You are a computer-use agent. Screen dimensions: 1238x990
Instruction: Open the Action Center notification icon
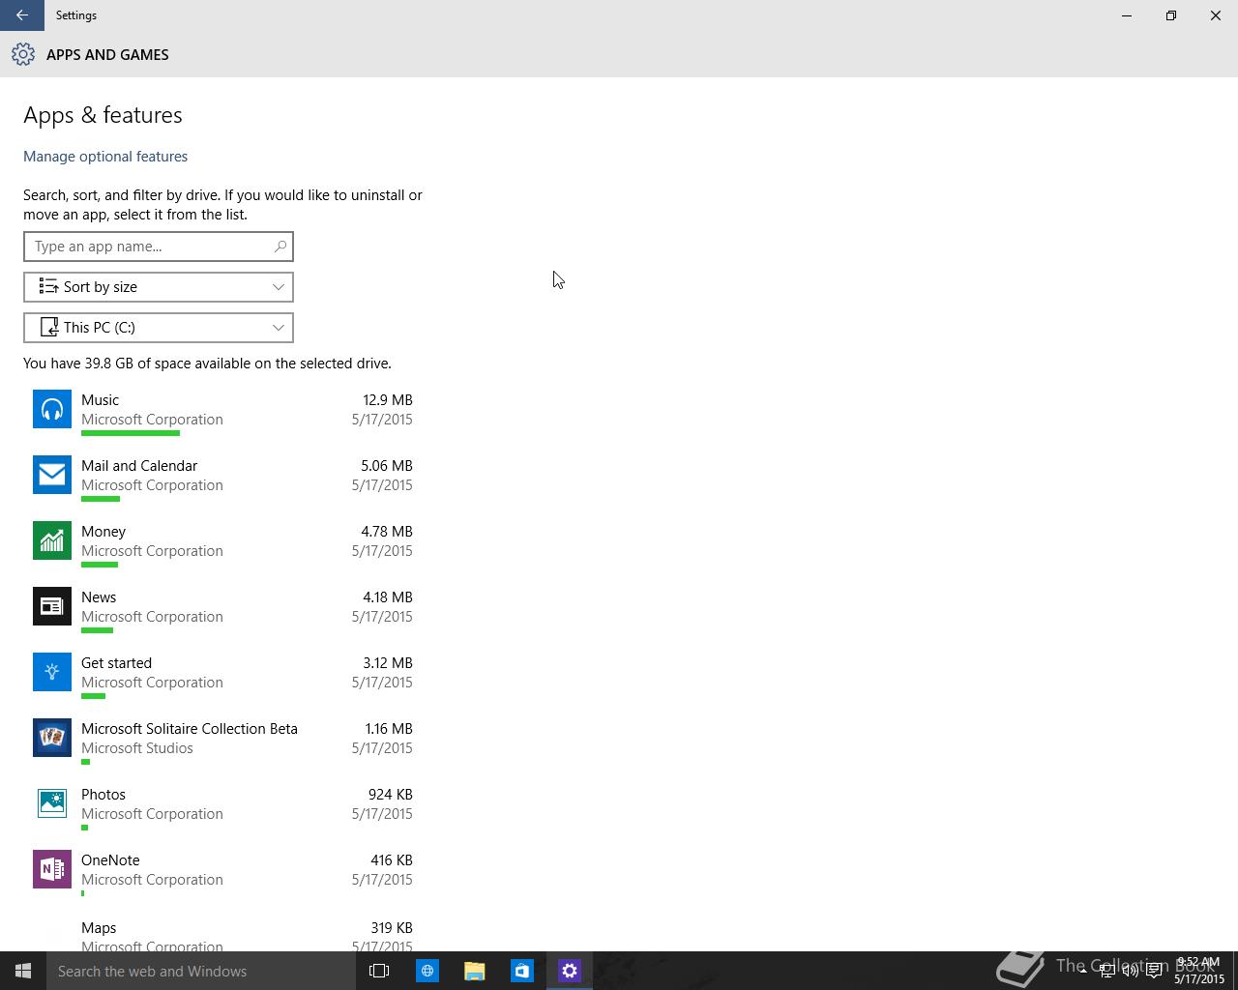pos(1154,971)
